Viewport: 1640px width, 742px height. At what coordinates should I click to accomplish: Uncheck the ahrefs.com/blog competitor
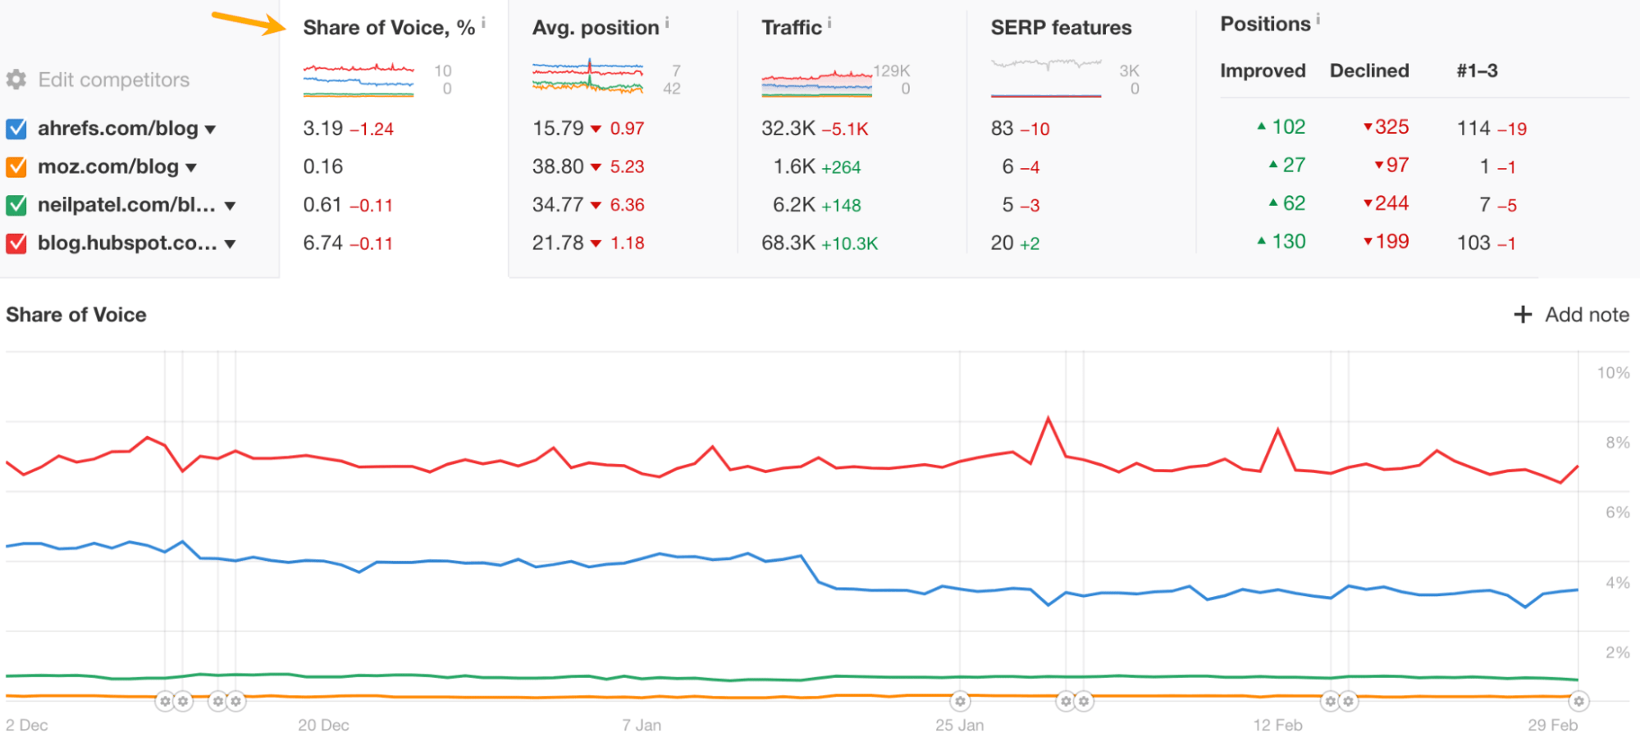pyautogui.click(x=16, y=128)
